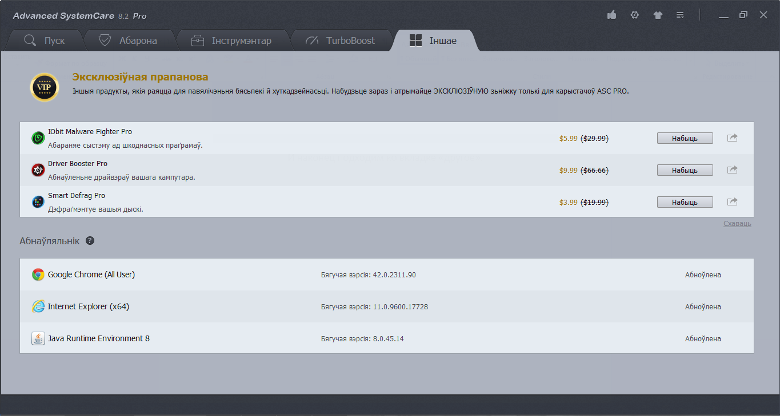This screenshot has width=780, height=416.
Task: Click the thumbs-up like icon
Action: click(611, 15)
